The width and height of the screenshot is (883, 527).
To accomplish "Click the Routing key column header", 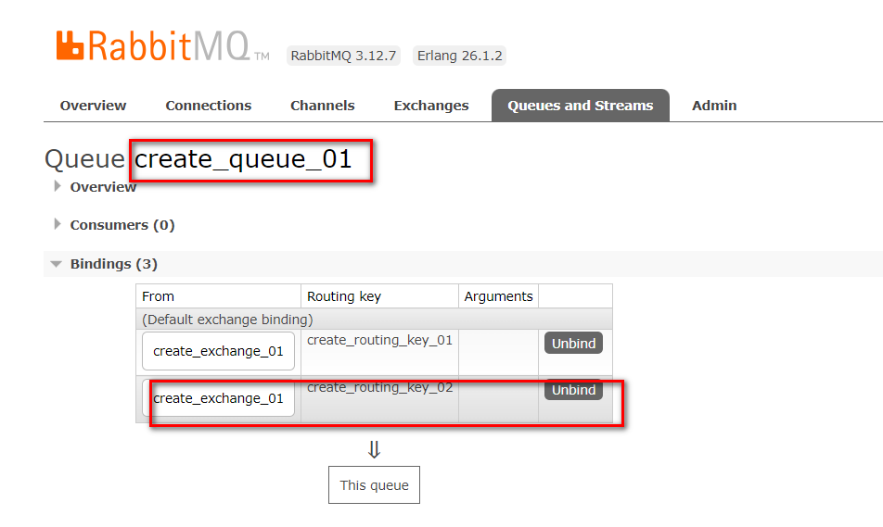I will [344, 296].
